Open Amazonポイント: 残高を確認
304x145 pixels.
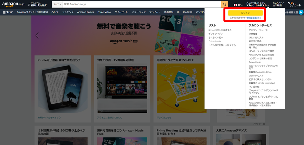32,12
